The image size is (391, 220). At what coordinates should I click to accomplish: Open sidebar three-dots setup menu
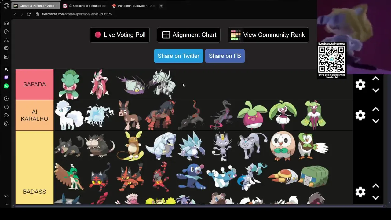(x=6, y=204)
